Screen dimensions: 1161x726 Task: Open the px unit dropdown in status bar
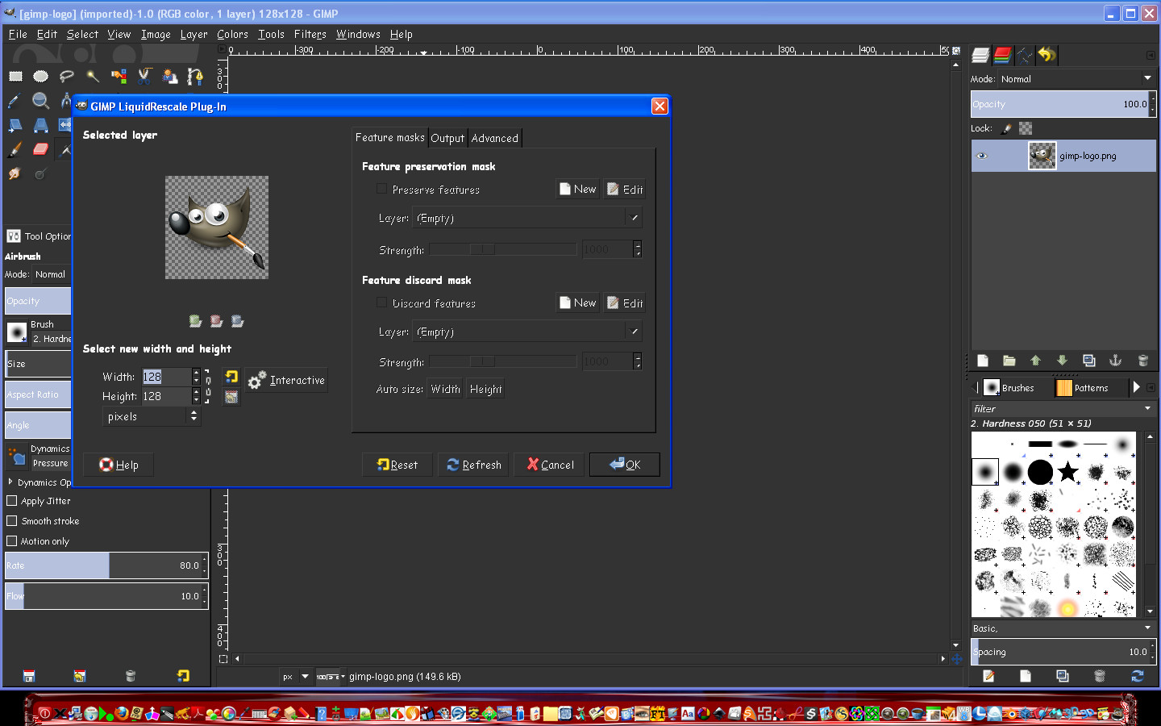296,677
